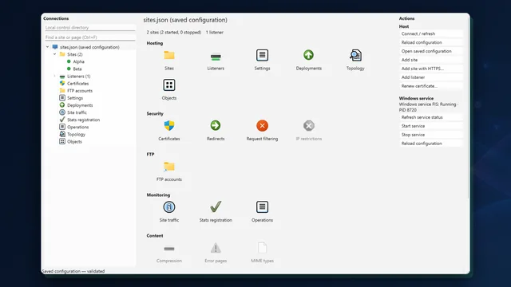Click Stop service action
511x287 pixels.
(x=431, y=135)
